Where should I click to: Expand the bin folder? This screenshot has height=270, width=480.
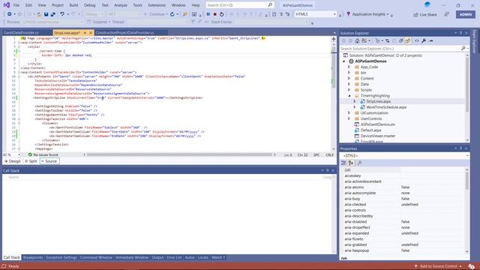[349, 73]
